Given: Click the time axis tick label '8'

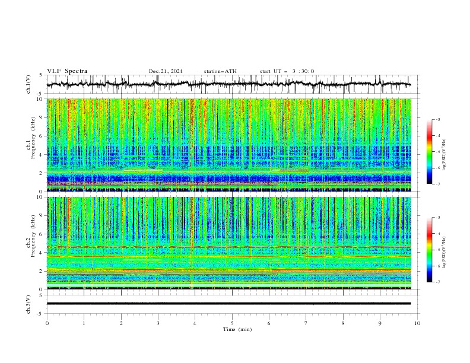Looking at the screenshot, I should [343, 323].
